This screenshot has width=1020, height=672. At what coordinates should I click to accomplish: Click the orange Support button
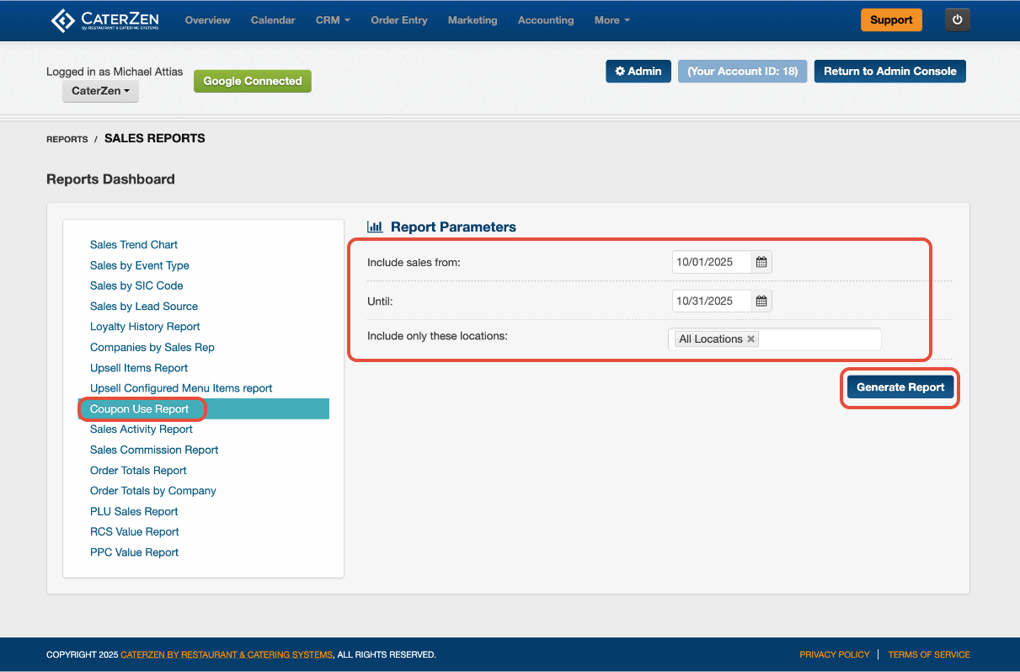[x=891, y=20]
